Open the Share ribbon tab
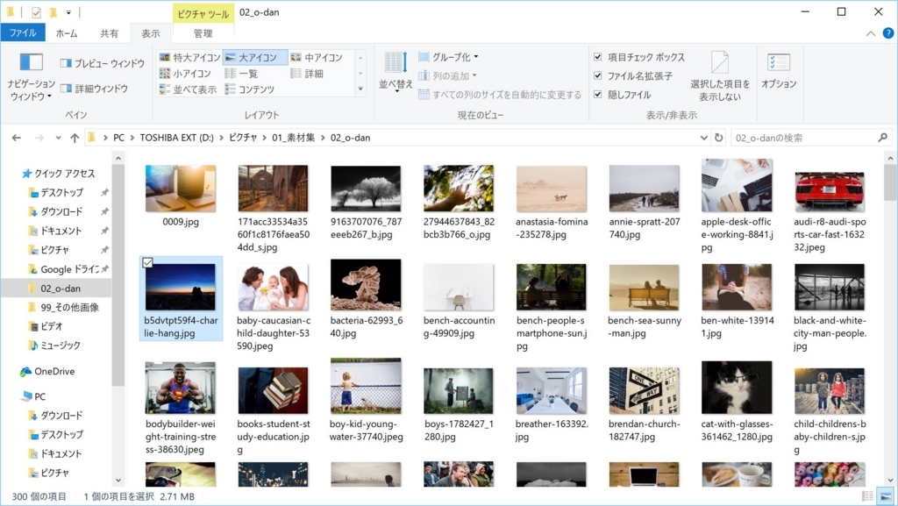 point(110,33)
